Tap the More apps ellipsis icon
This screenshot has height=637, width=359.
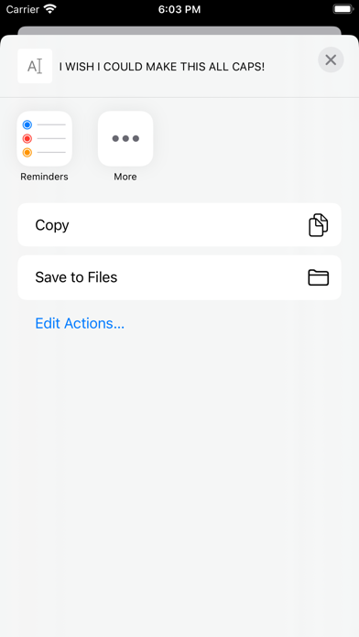pyautogui.click(x=125, y=138)
